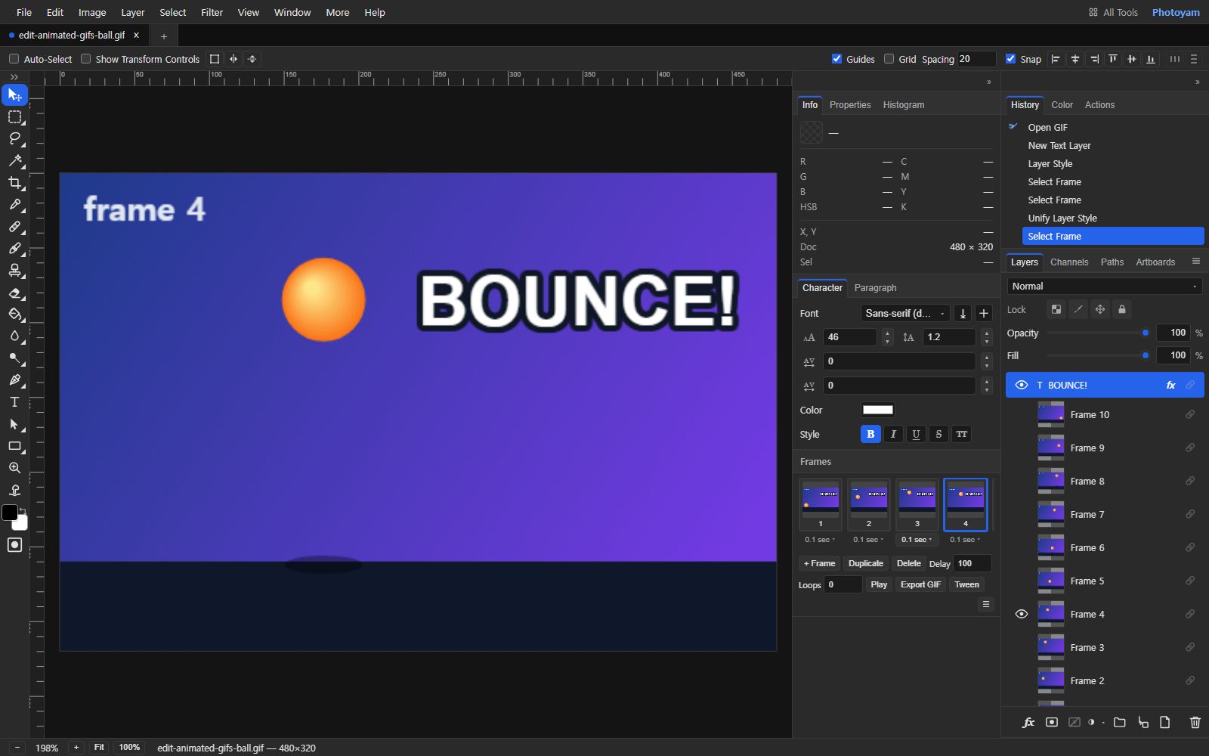The width and height of the screenshot is (1209, 756).
Task: Open the text Color swatch
Action: tap(878, 410)
